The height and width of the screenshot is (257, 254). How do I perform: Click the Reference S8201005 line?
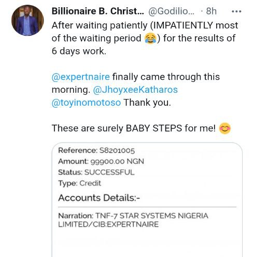96,150
